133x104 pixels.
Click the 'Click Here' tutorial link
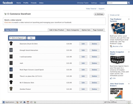point(8,22)
